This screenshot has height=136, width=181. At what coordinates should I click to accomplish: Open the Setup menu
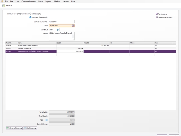[x=40, y=1]
